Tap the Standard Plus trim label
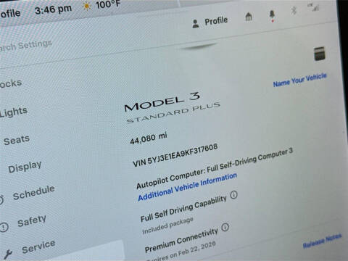Viewport: 348px width, 261px height. point(173,112)
